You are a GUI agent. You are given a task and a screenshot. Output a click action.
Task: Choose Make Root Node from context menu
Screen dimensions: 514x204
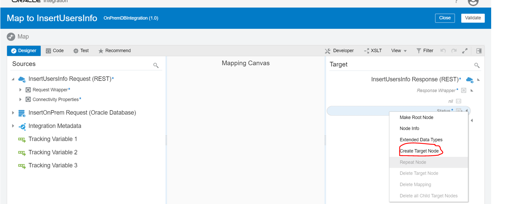[416, 117]
